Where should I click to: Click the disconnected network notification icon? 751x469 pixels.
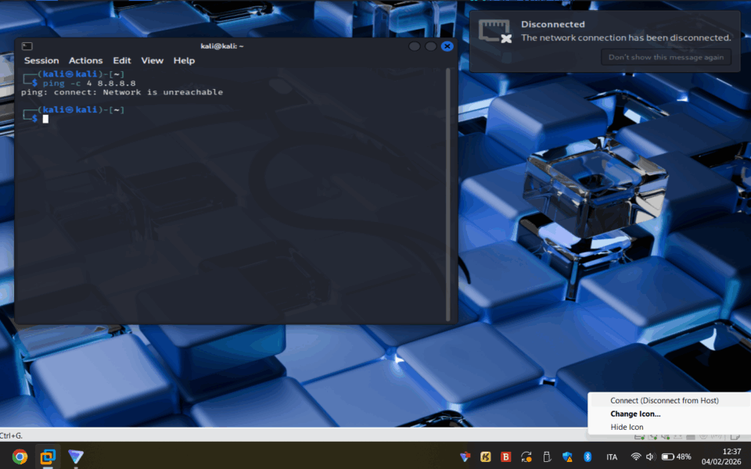coord(494,31)
